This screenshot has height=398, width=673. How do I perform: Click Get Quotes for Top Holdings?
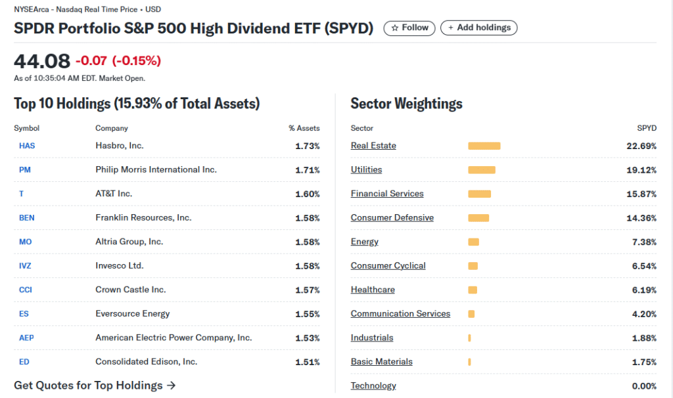click(x=95, y=386)
